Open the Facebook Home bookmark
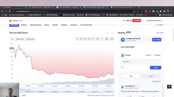 point(80,15)
